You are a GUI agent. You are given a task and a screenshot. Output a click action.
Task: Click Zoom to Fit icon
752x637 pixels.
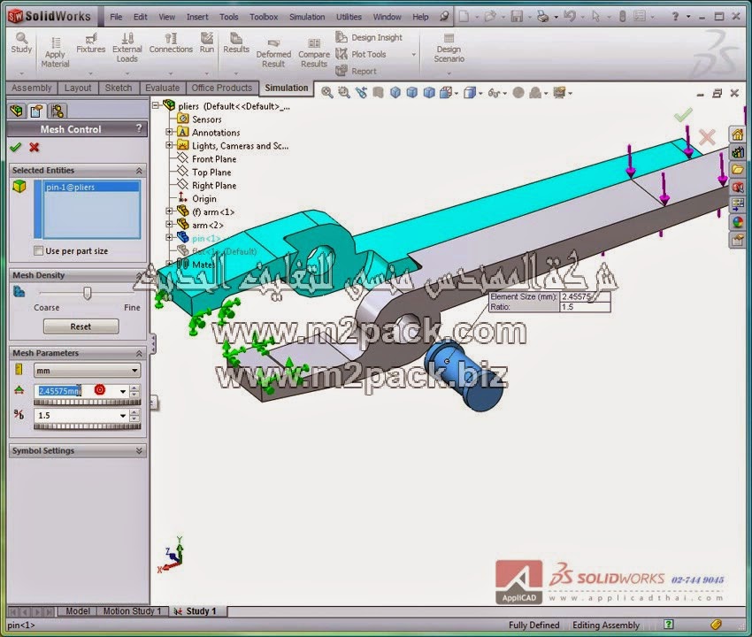(327, 93)
